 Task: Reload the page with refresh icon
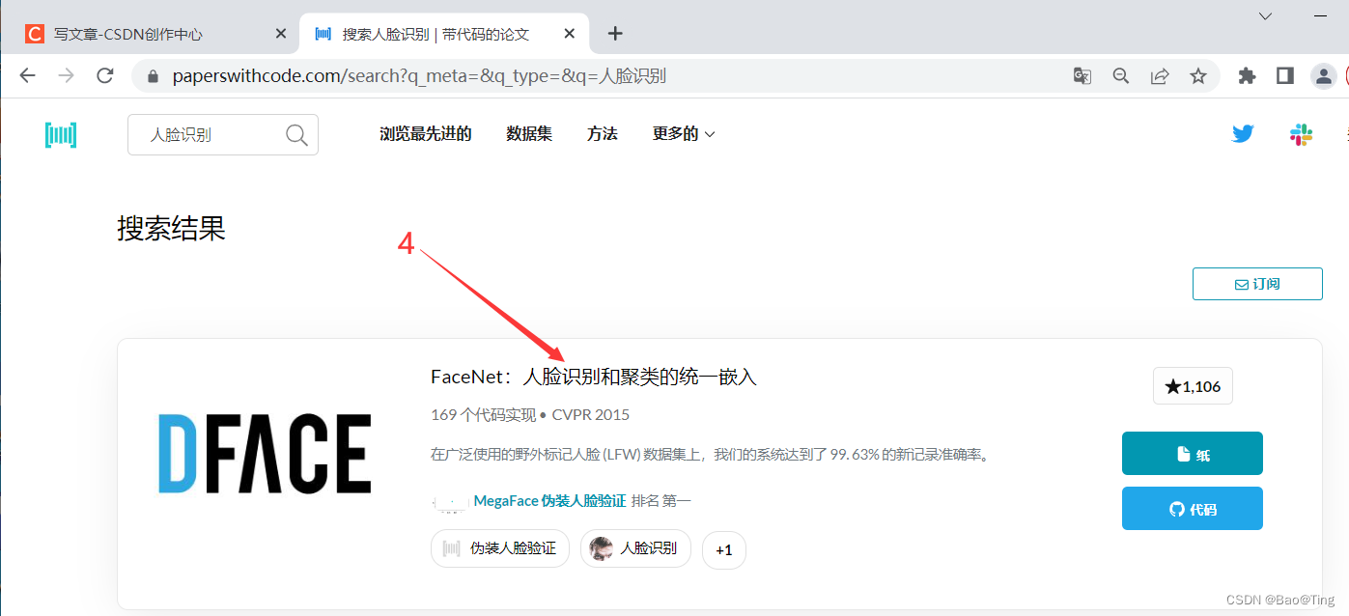pyautogui.click(x=105, y=75)
